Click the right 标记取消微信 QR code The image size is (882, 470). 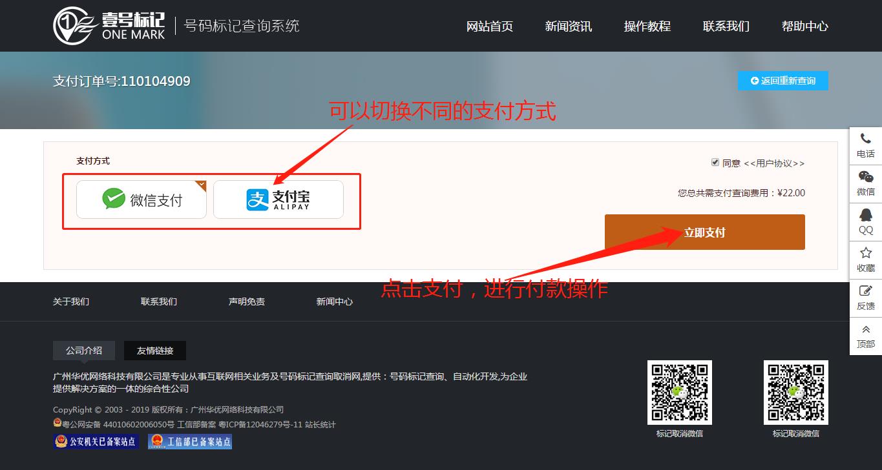[796, 393]
